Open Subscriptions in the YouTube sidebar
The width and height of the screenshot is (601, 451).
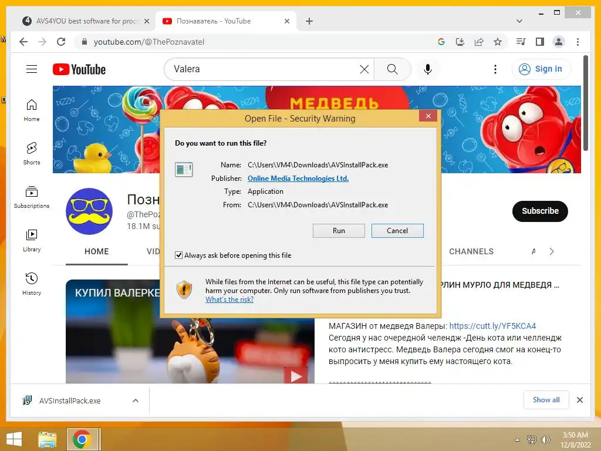(x=32, y=197)
